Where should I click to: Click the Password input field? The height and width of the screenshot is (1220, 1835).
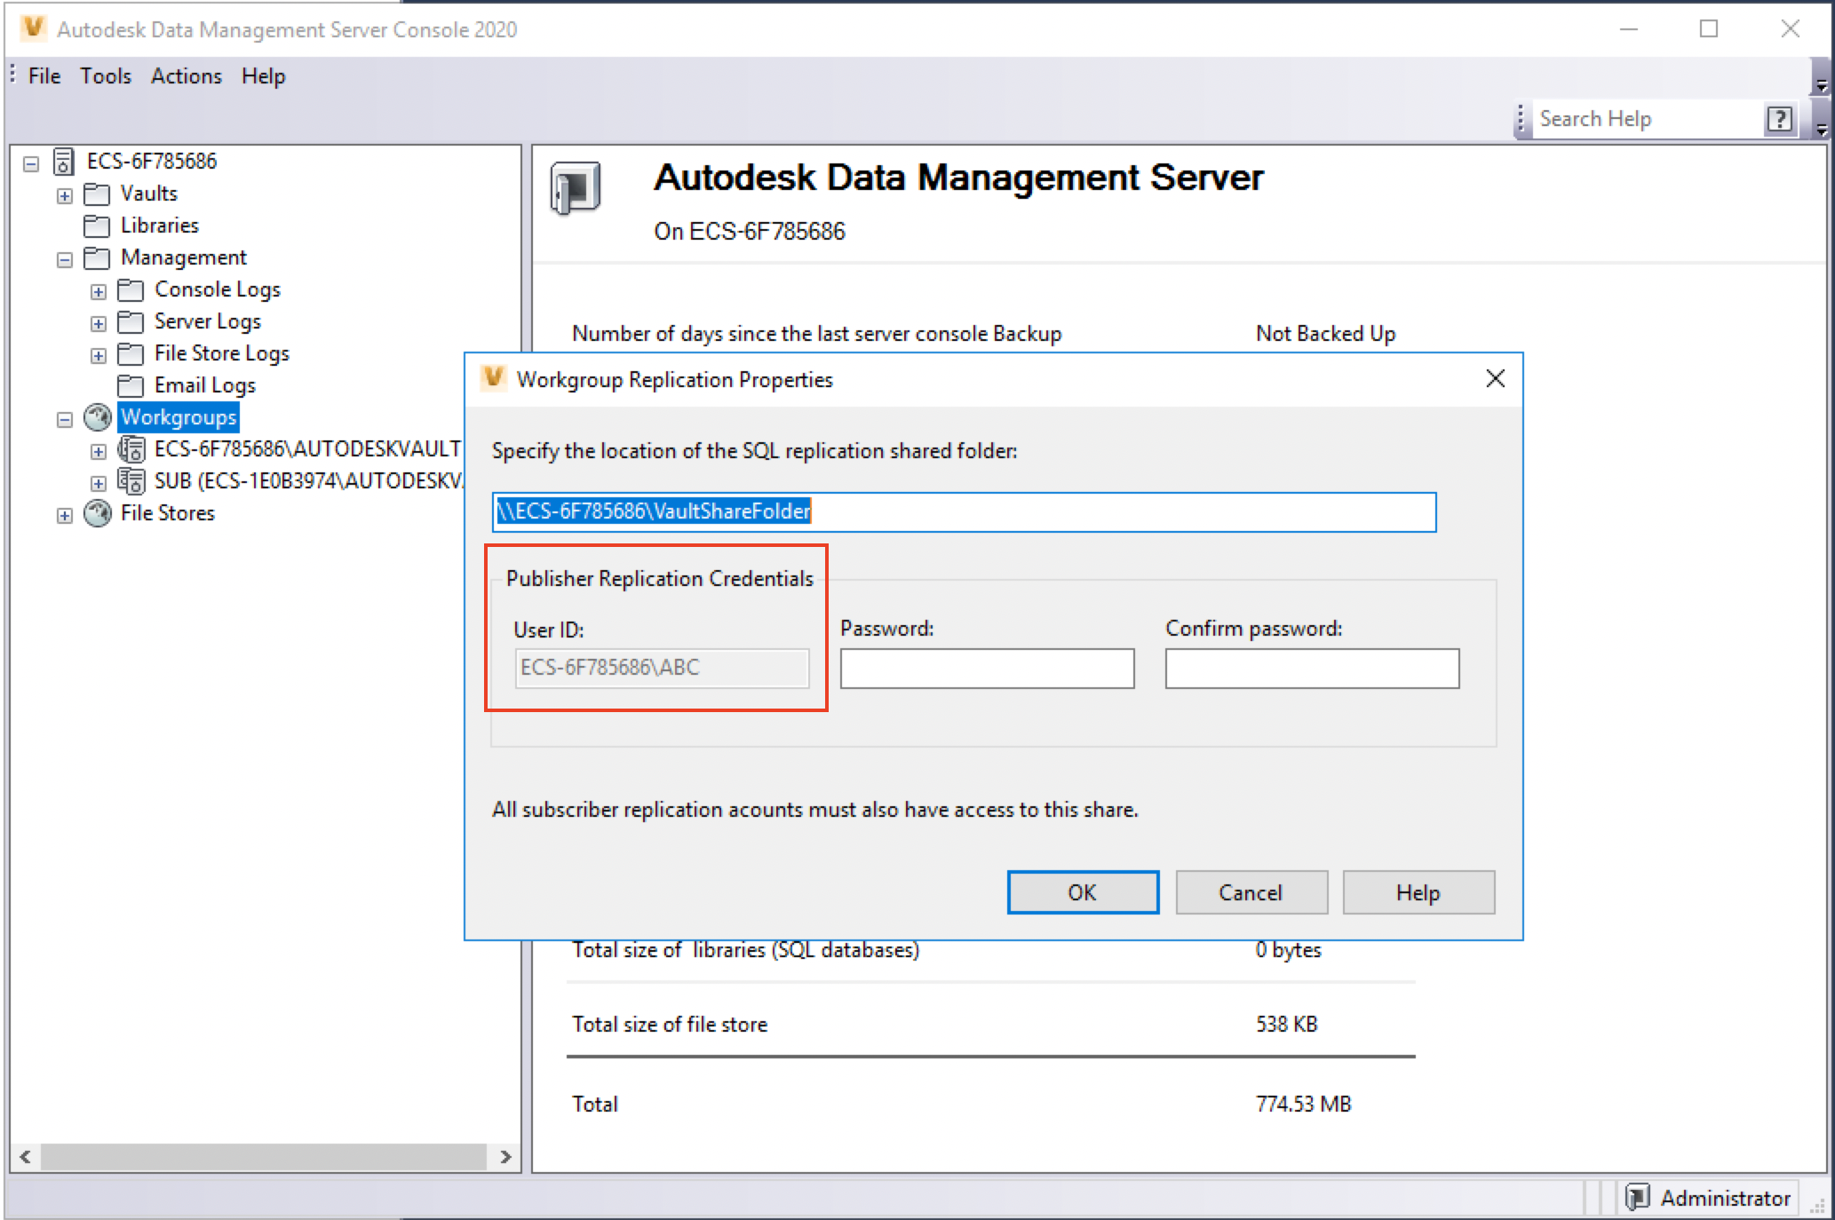tap(987, 669)
